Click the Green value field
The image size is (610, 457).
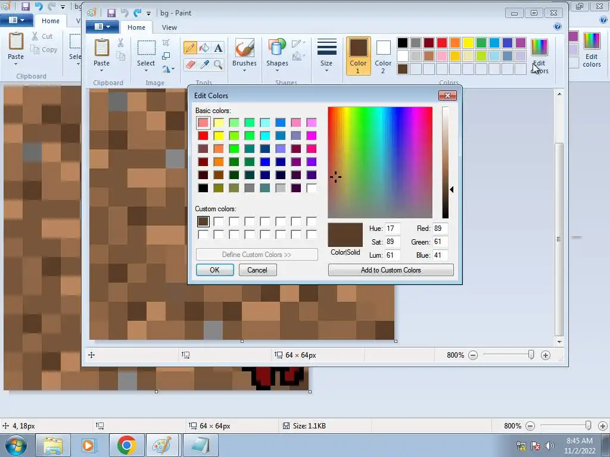coord(440,242)
